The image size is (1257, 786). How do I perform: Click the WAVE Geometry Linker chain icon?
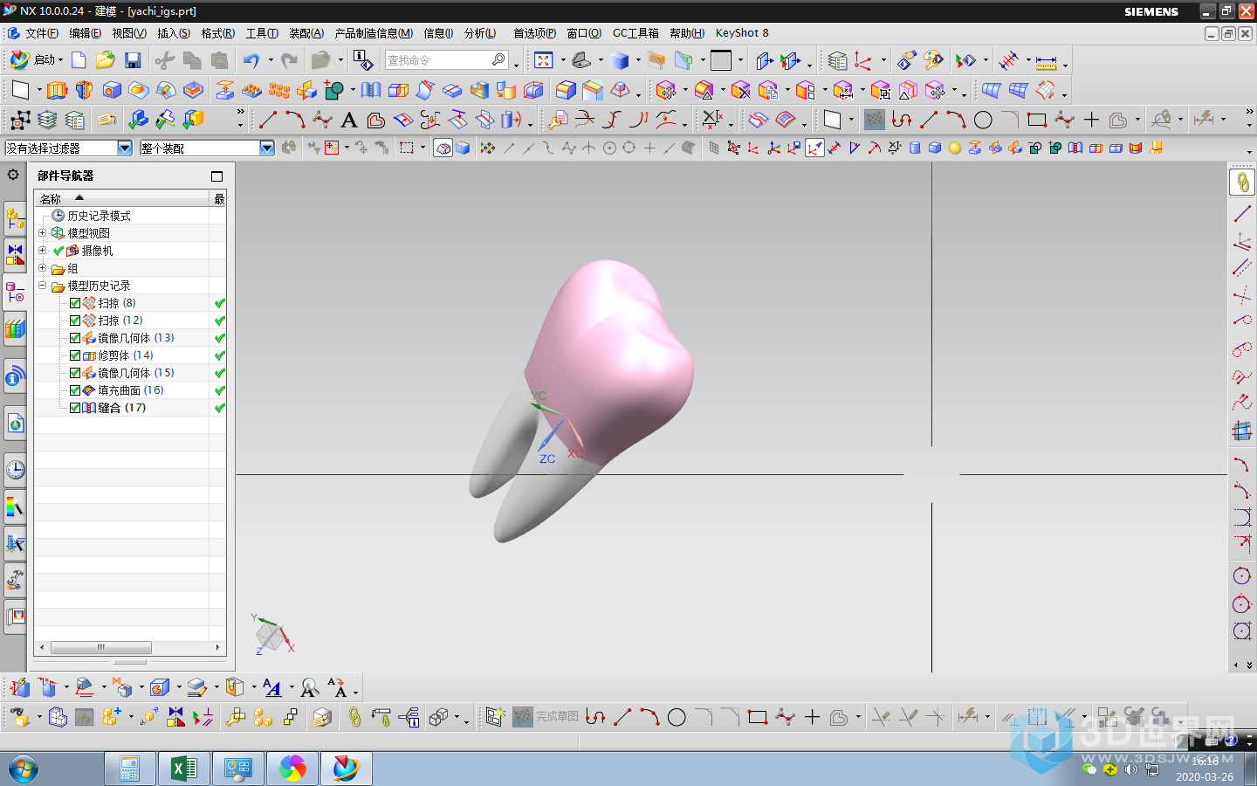[354, 717]
